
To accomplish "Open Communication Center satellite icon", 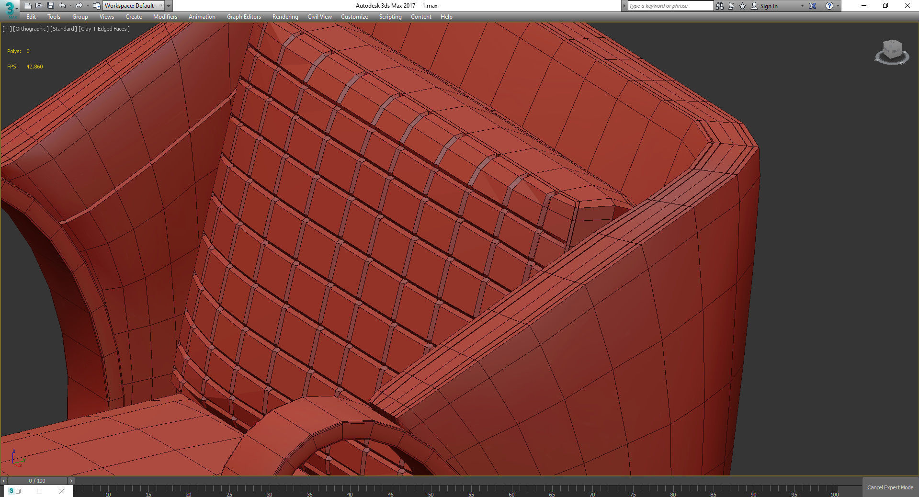I will pyautogui.click(x=731, y=6).
